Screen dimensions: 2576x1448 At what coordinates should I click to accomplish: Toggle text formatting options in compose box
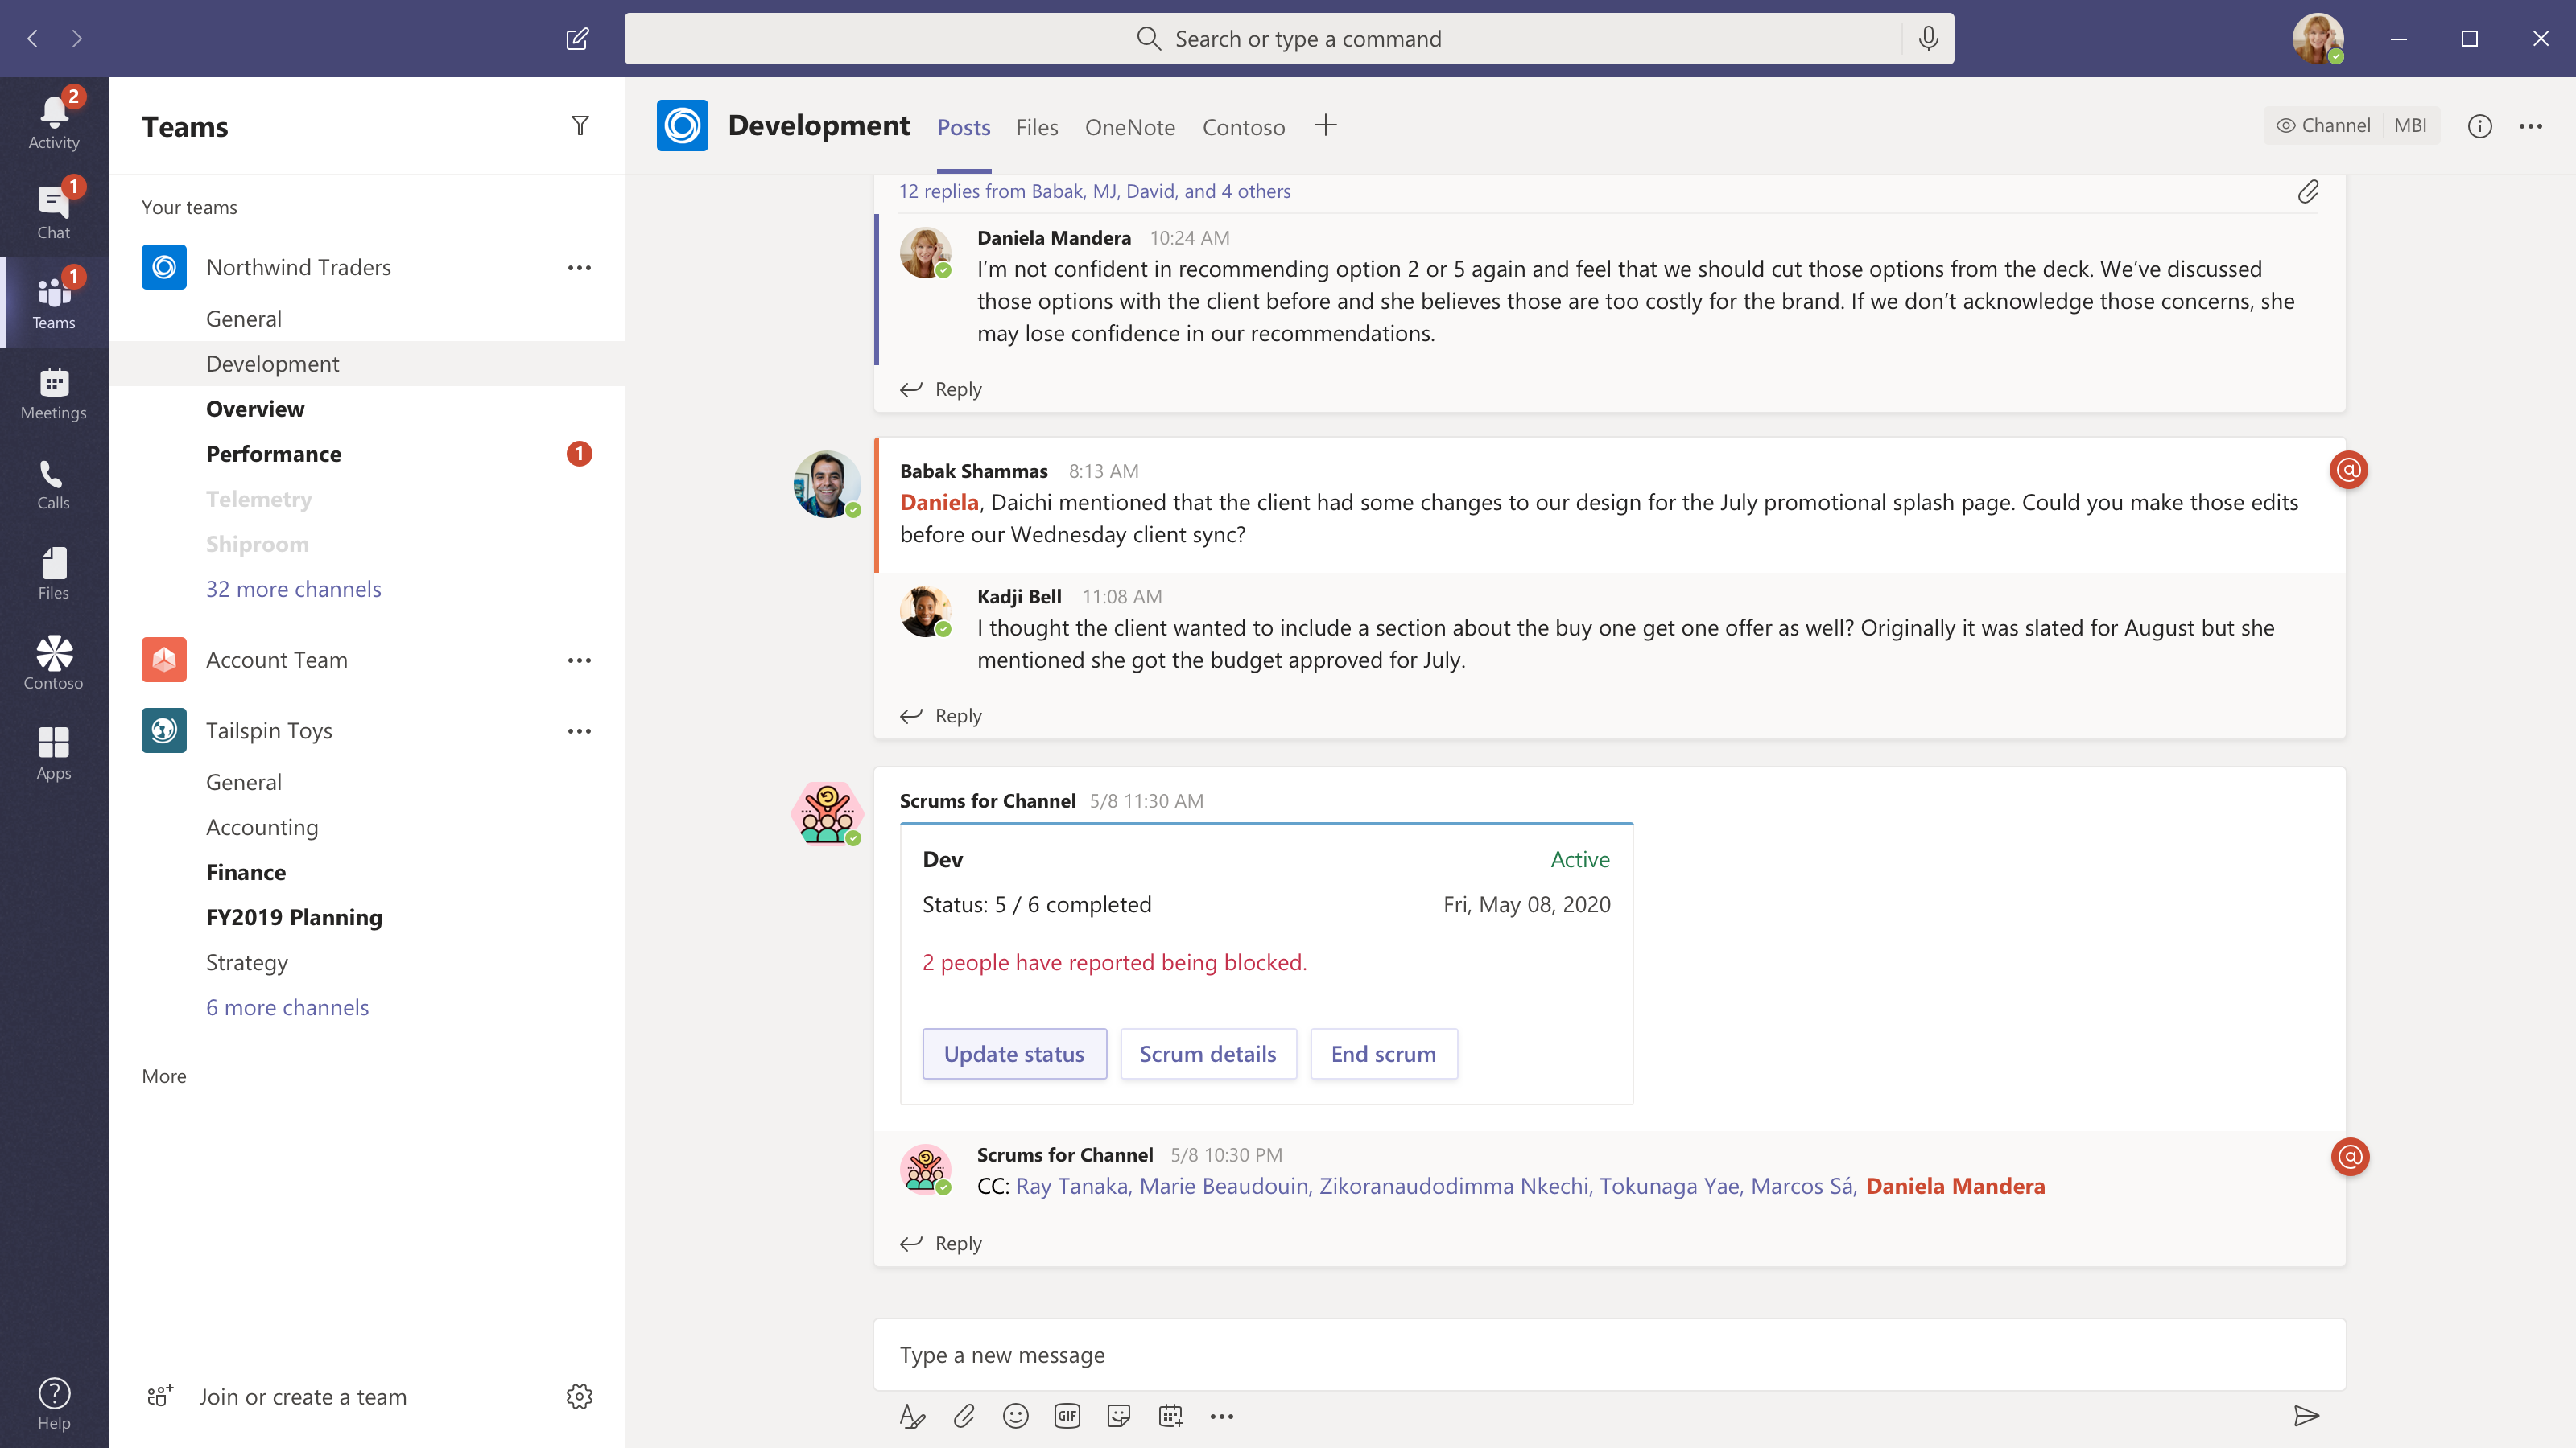[913, 1416]
